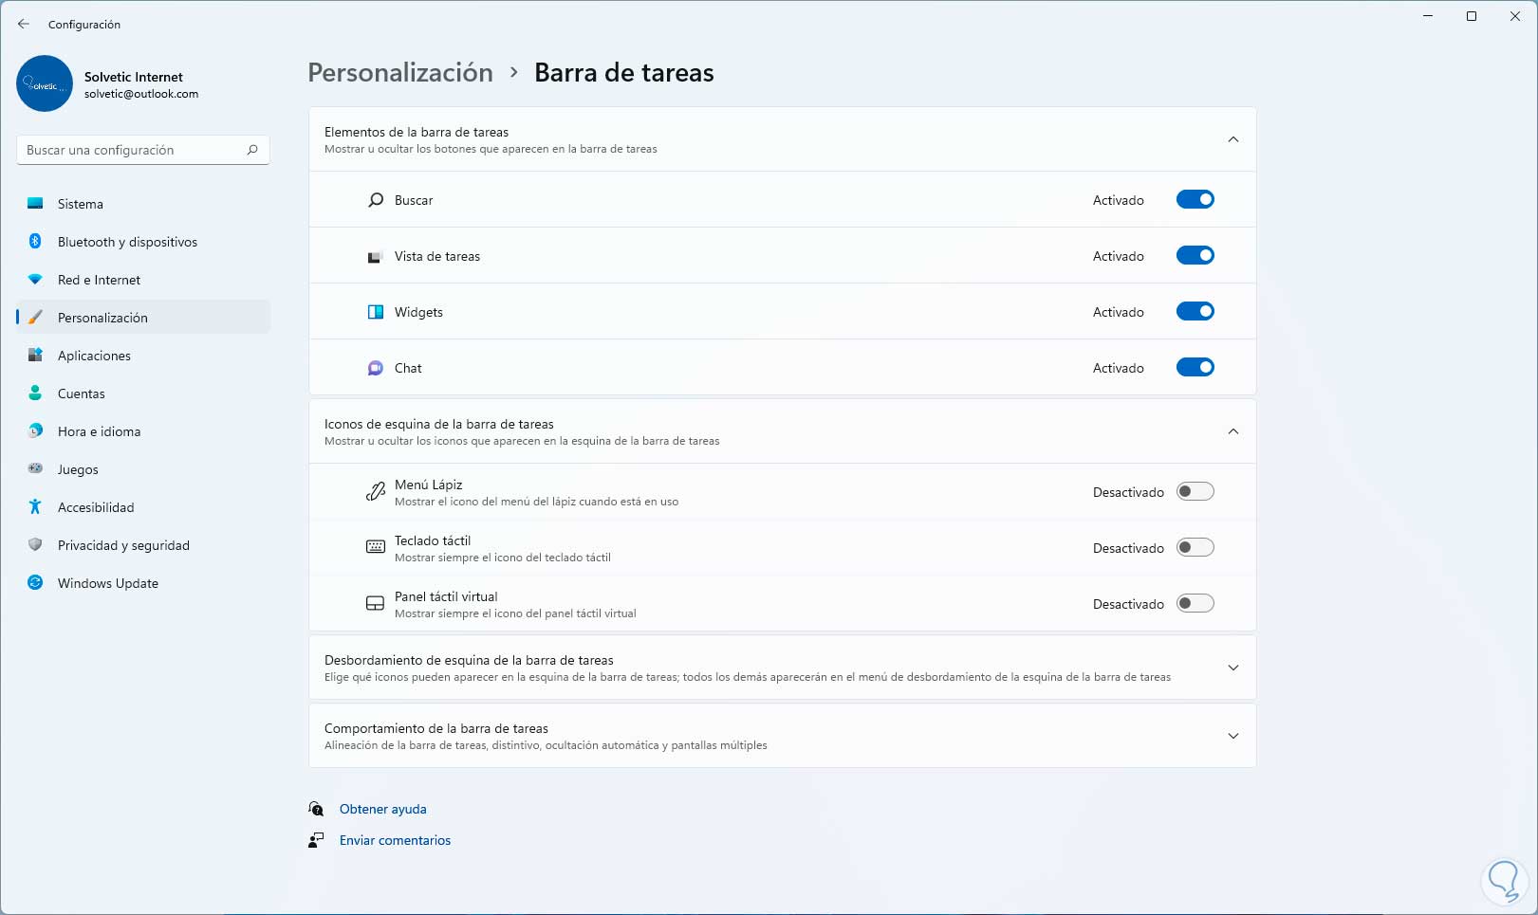Click the Solvetic profile picture
Image resolution: width=1538 pixels, height=915 pixels.
tap(45, 83)
